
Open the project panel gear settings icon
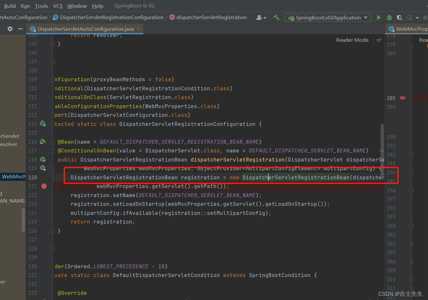[x=10, y=29]
